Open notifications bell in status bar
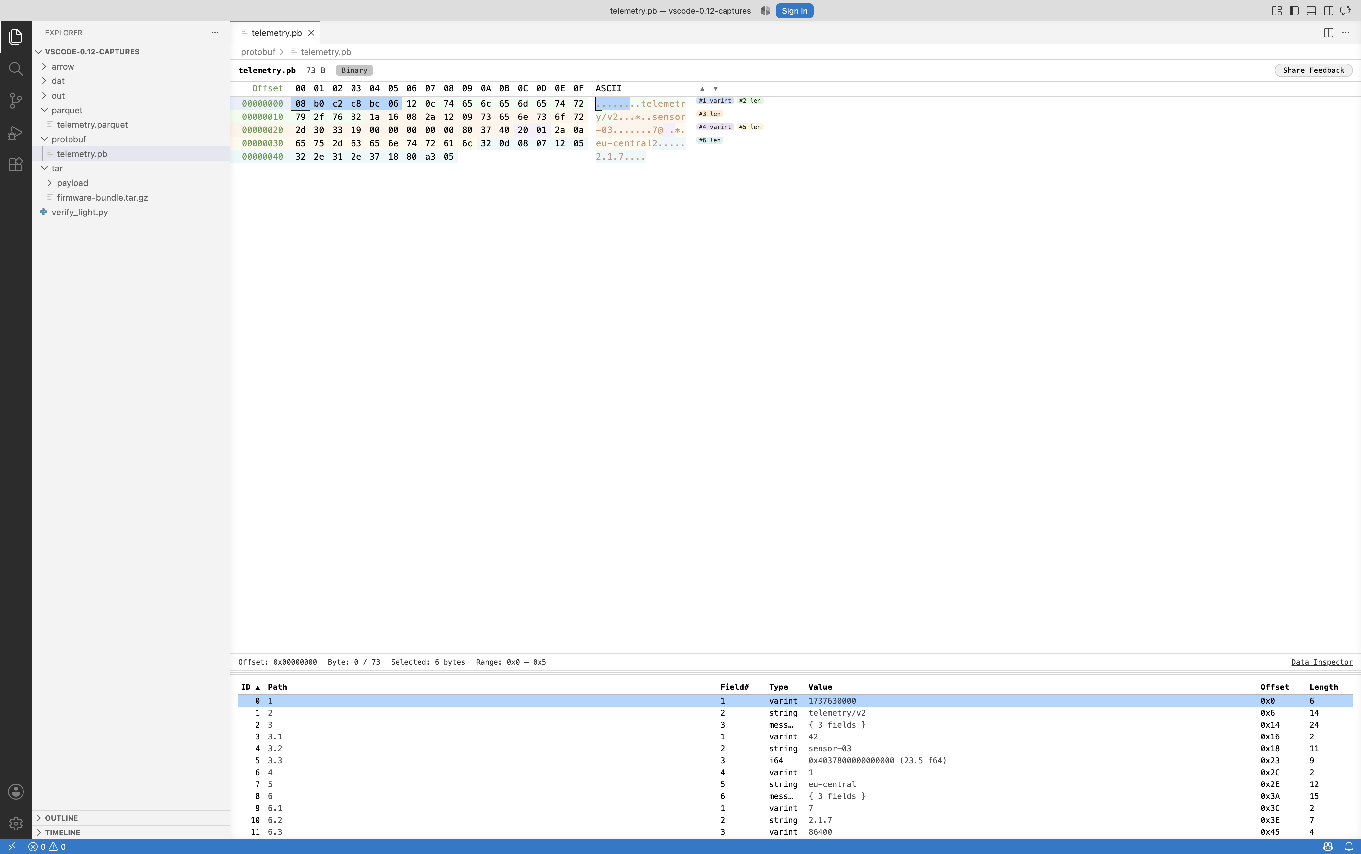The width and height of the screenshot is (1361, 854). (1348, 847)
